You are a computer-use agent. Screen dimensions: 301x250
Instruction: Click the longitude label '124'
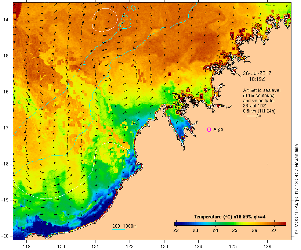coord(198,246)
